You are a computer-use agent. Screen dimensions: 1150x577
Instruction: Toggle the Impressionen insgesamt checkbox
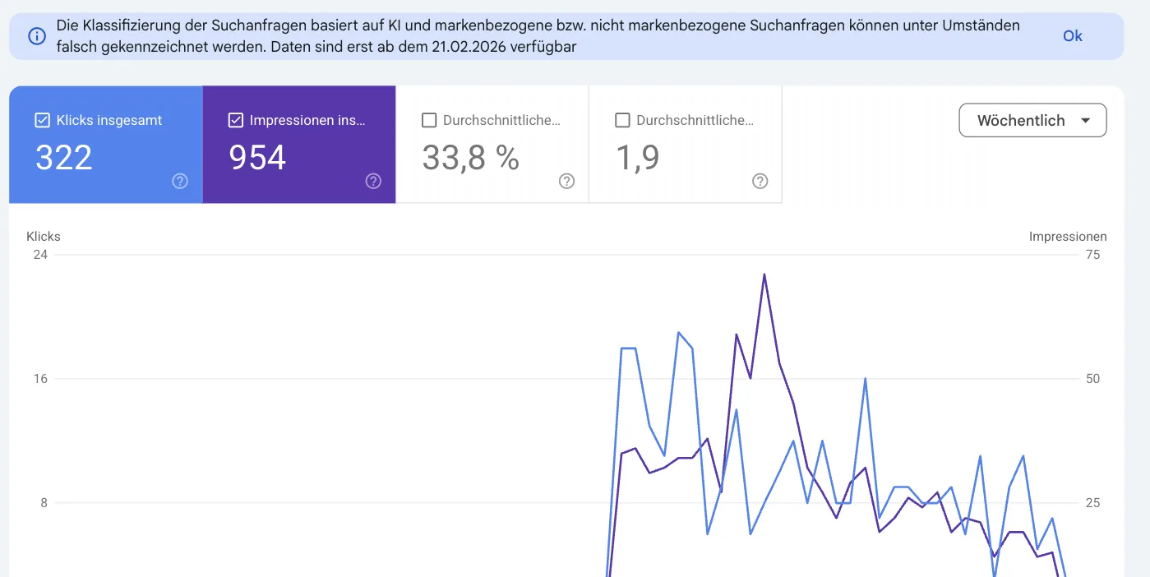pyautogui.click(x=236, y=120)
